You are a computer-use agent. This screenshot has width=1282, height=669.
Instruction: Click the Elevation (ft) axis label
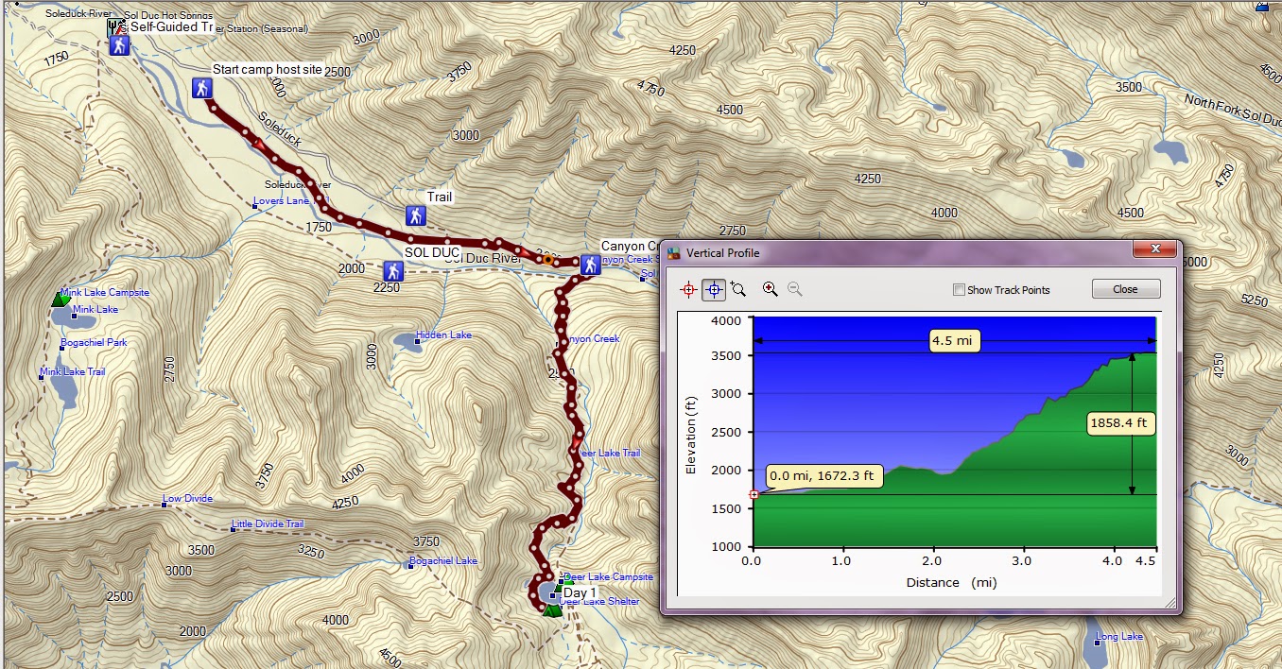pyautogui.click(x=691, y=433)
